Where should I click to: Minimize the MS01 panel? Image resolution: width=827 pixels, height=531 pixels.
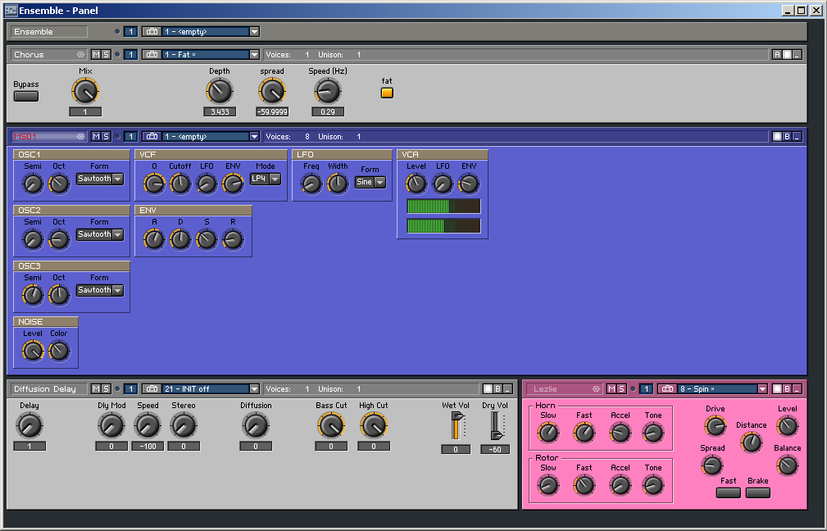coord(797,137)
